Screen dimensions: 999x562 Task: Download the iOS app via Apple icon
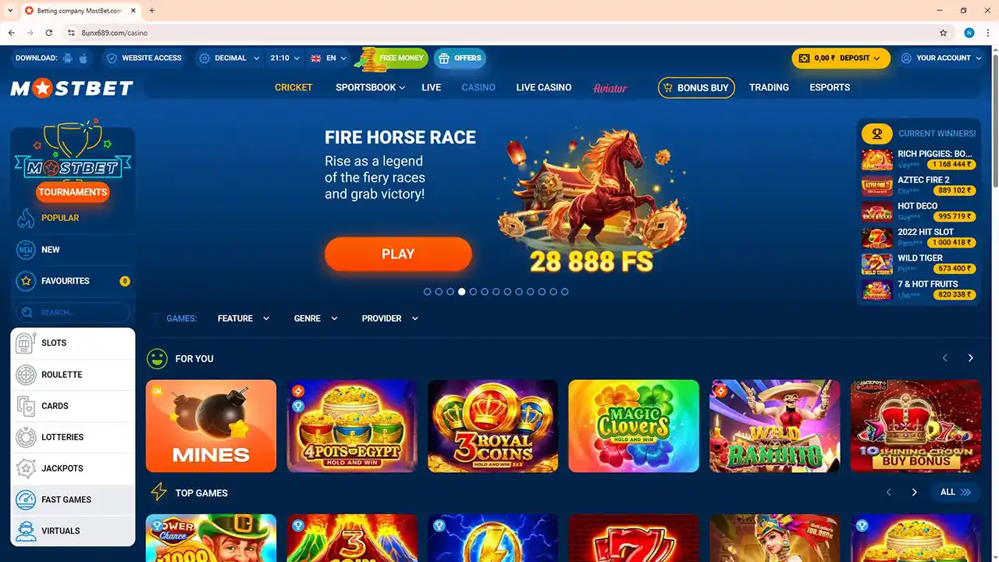[84, 58]
